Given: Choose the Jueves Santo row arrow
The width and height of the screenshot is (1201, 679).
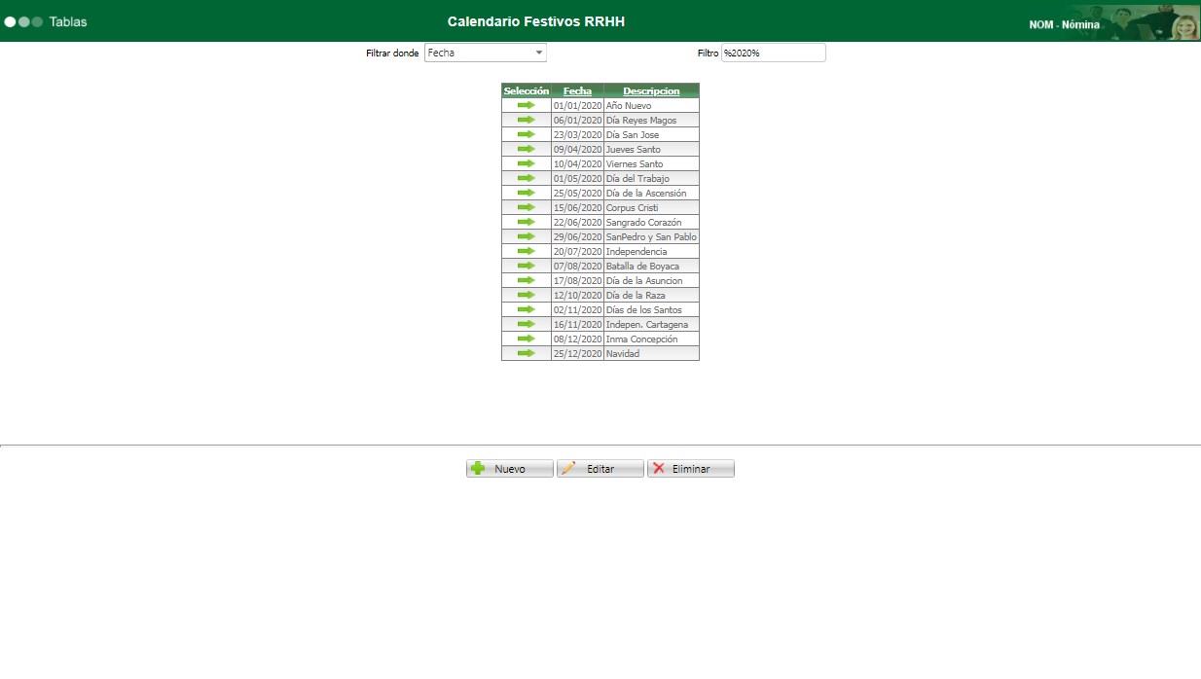Looking at the screenshot, I should [x=527, y=149].
